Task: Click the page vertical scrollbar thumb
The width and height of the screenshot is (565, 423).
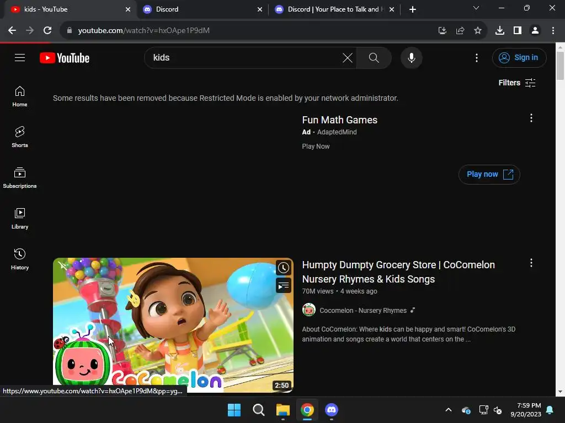Action: click(560, 66)
